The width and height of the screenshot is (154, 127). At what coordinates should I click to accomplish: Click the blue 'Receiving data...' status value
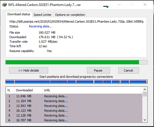pyautogui.click(x=40, y=26)
